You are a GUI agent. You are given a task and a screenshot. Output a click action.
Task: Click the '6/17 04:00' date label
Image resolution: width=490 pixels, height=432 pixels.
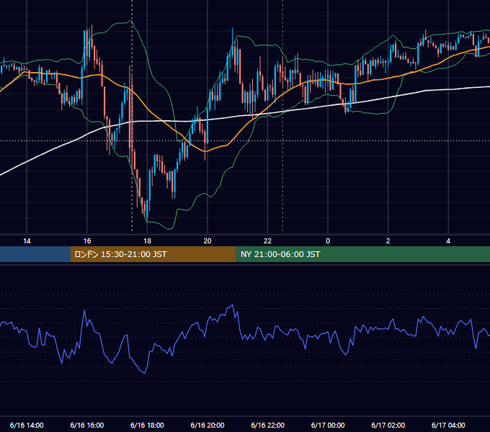pos(448,425)
